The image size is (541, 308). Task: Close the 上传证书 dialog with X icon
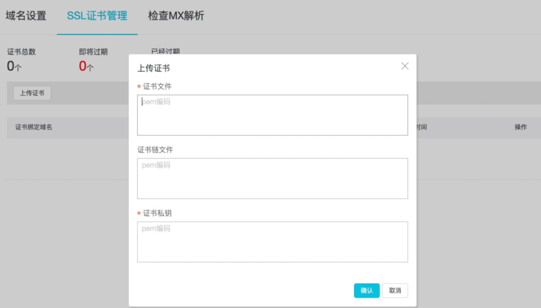coord(405,66)
